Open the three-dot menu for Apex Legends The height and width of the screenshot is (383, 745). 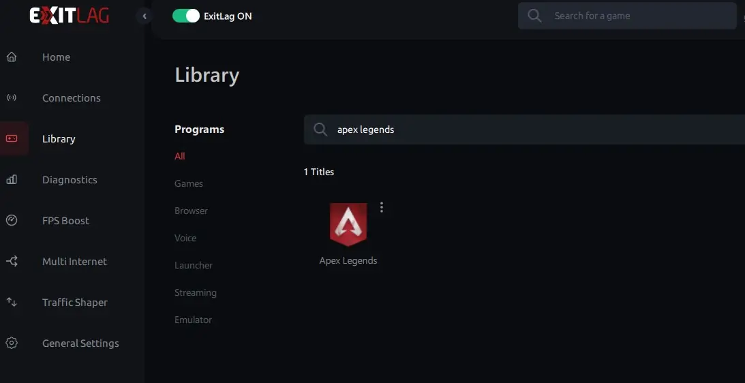pos(382,206)
